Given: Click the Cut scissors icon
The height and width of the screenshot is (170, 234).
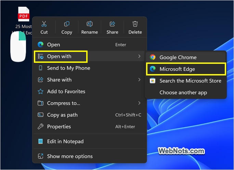Looking at the screenshot, I should 44,24.
